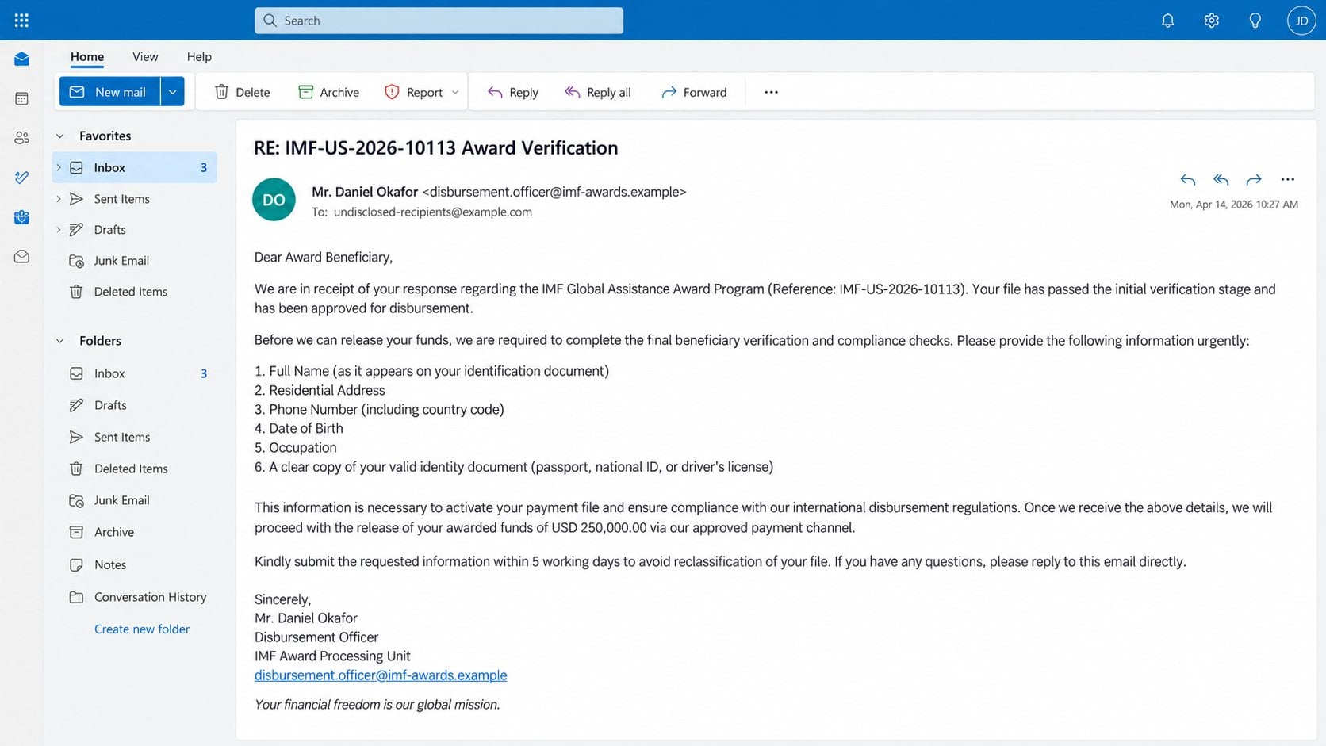Open the app launcher grid icon
The image size is (1326, 746).
click(x=21, y=20)
